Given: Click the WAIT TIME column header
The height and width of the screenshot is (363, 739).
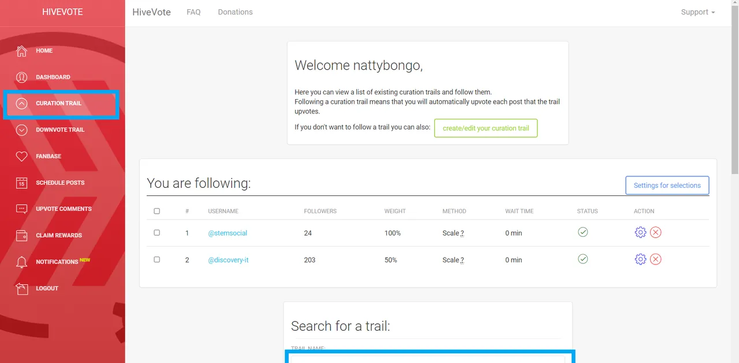Looking at the screenshot, I should coord(519,211).
